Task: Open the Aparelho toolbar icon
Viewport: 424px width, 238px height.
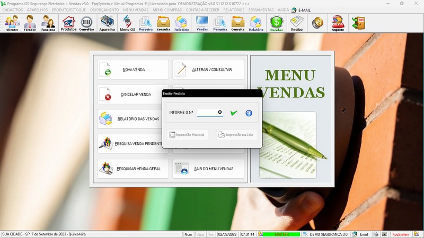Action: 107,23
